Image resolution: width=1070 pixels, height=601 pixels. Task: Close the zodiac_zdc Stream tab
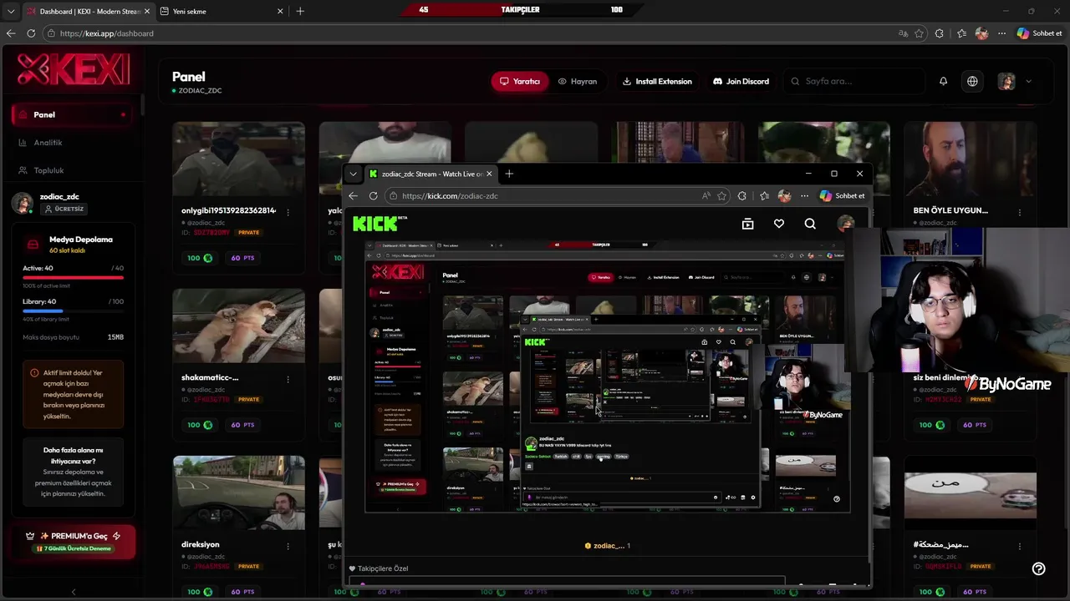point(489,174)
